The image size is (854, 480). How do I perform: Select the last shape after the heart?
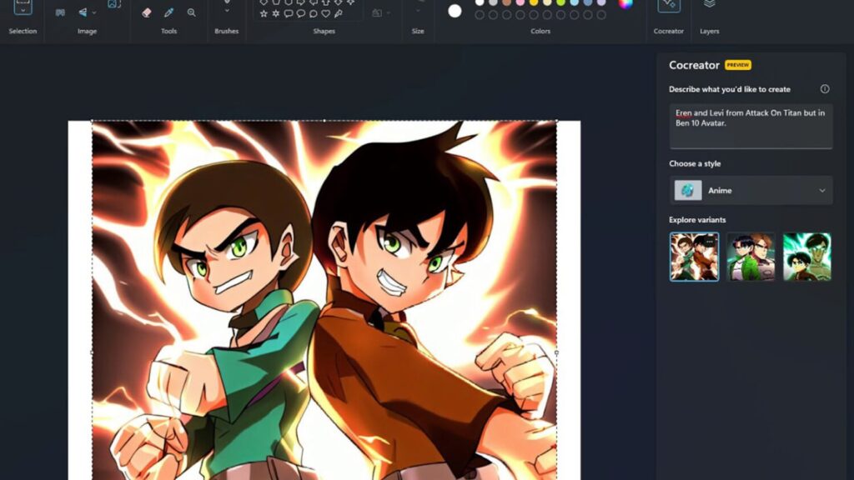coord(339,13)
